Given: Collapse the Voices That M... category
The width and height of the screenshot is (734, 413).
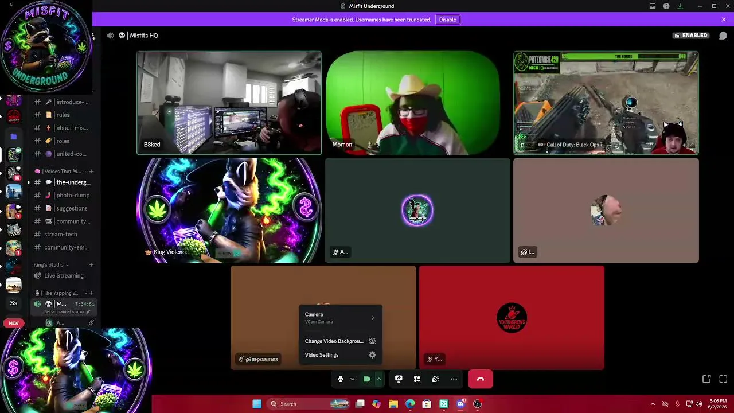Looking at the screenshot, I should click(x=60, y=172).
